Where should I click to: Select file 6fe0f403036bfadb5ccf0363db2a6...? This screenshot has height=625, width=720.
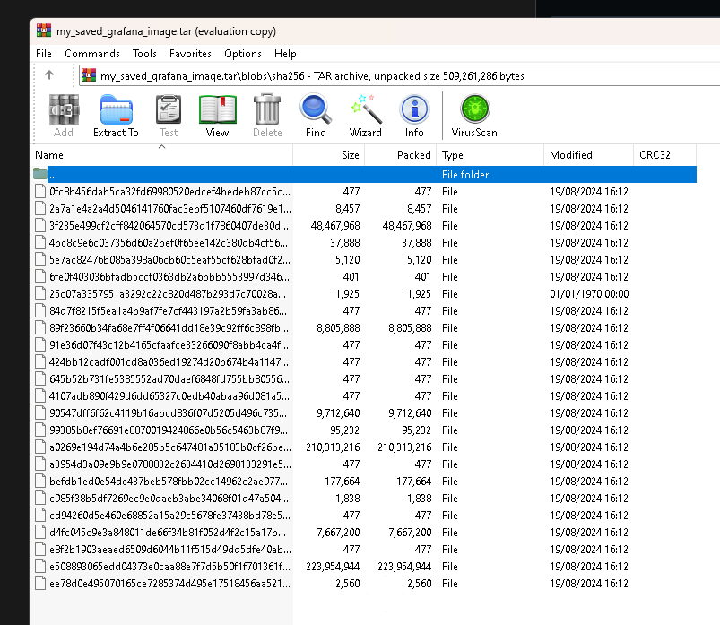pyautogui.click(x=169, y=277)
